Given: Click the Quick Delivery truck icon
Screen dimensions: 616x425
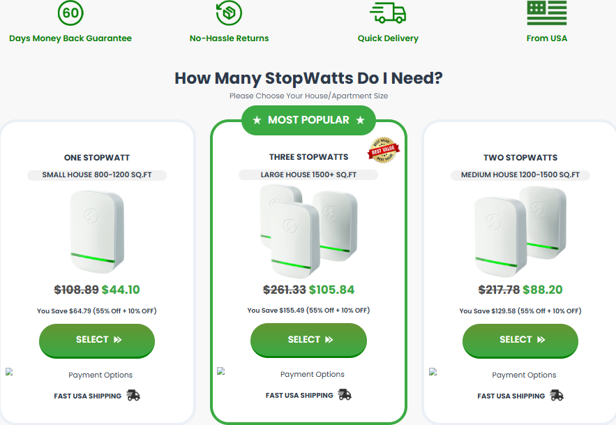Looking at the screenshot, I should coord(388,13).
